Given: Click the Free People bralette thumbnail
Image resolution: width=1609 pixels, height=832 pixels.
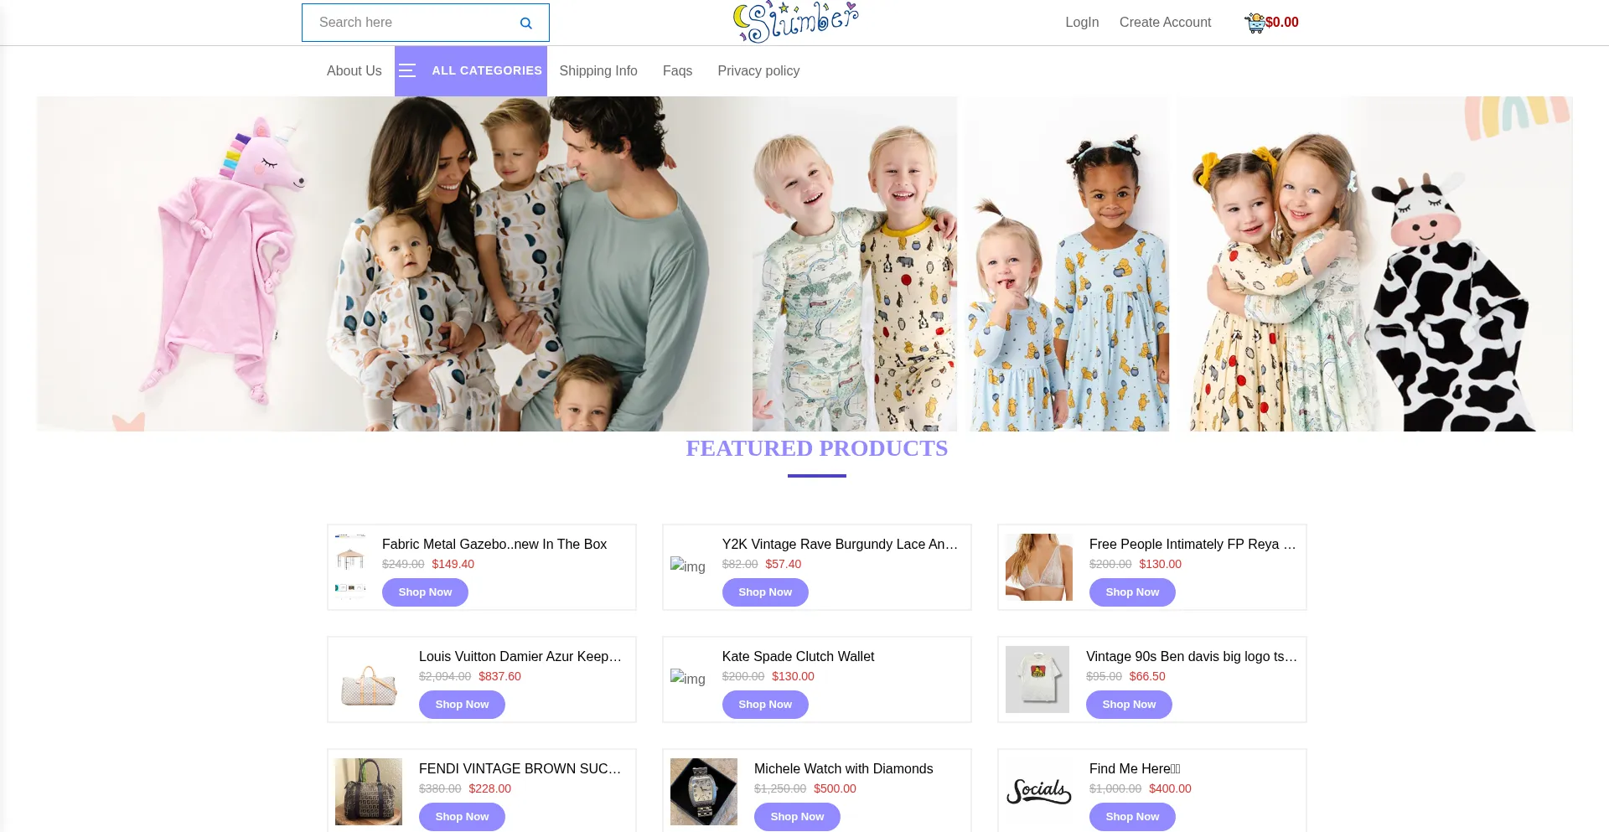Looking at the screenshot, I should click(x=1039, y=567).
